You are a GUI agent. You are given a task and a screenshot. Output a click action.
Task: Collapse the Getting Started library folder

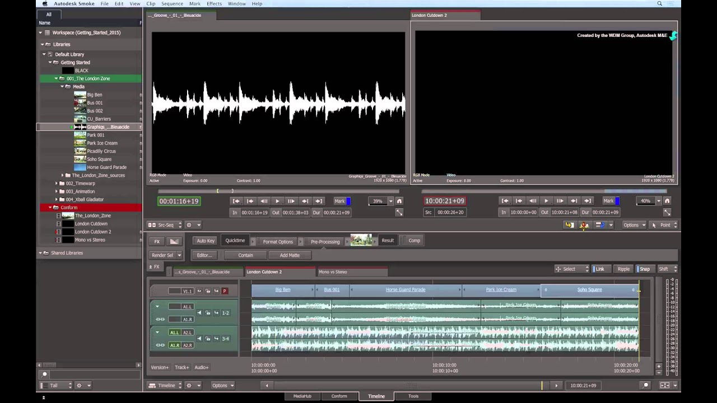[50, 63]
